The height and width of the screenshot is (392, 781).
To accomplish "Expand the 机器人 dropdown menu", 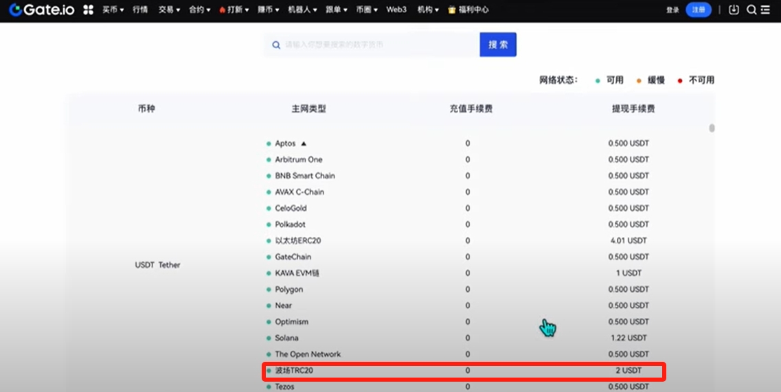I will (302, 10).
